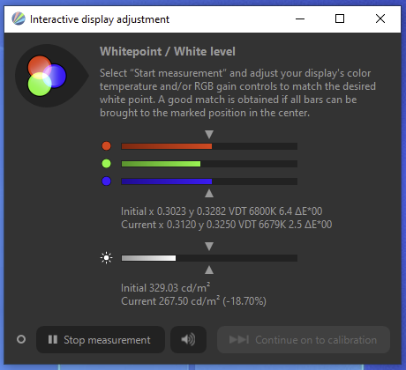406x370 pixels.
Task: Click the green channel dot icon
Action: [106, 164]
